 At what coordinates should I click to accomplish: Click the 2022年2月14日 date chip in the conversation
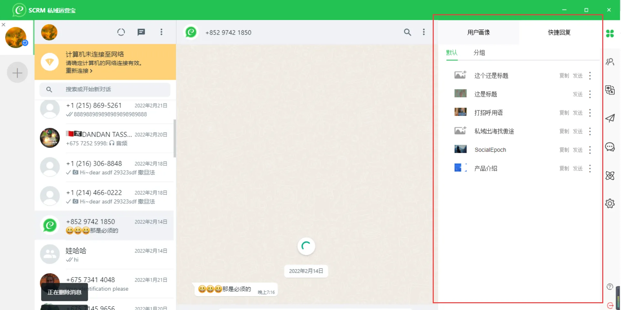click(x=306, y=271)
